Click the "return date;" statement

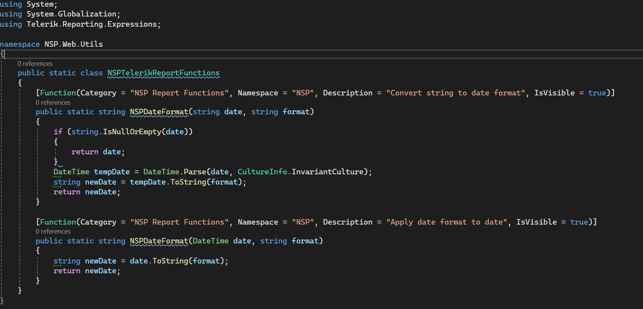coord(98,152)
